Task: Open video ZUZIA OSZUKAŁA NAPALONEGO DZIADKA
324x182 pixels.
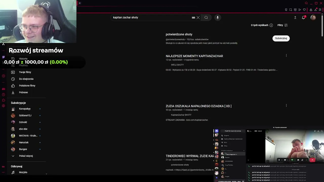Action: [x=198, y=106]
